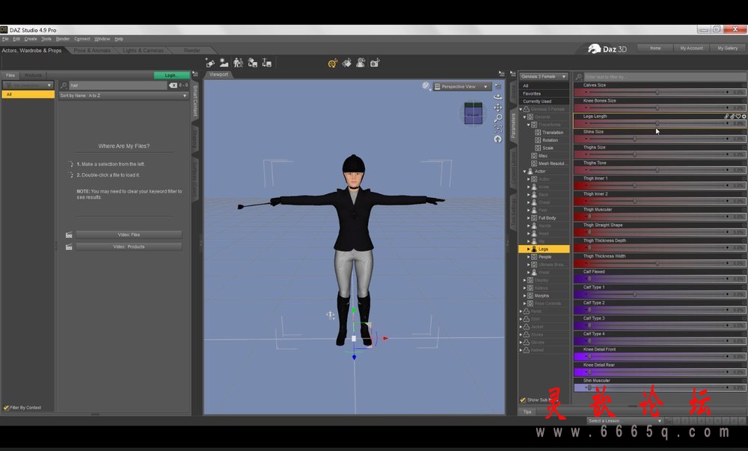Click the Legs Length slider handle
748x451 pixels.
pos(657,123)
